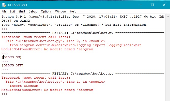
Task: Open the Help menu
Action: (73, 11)
